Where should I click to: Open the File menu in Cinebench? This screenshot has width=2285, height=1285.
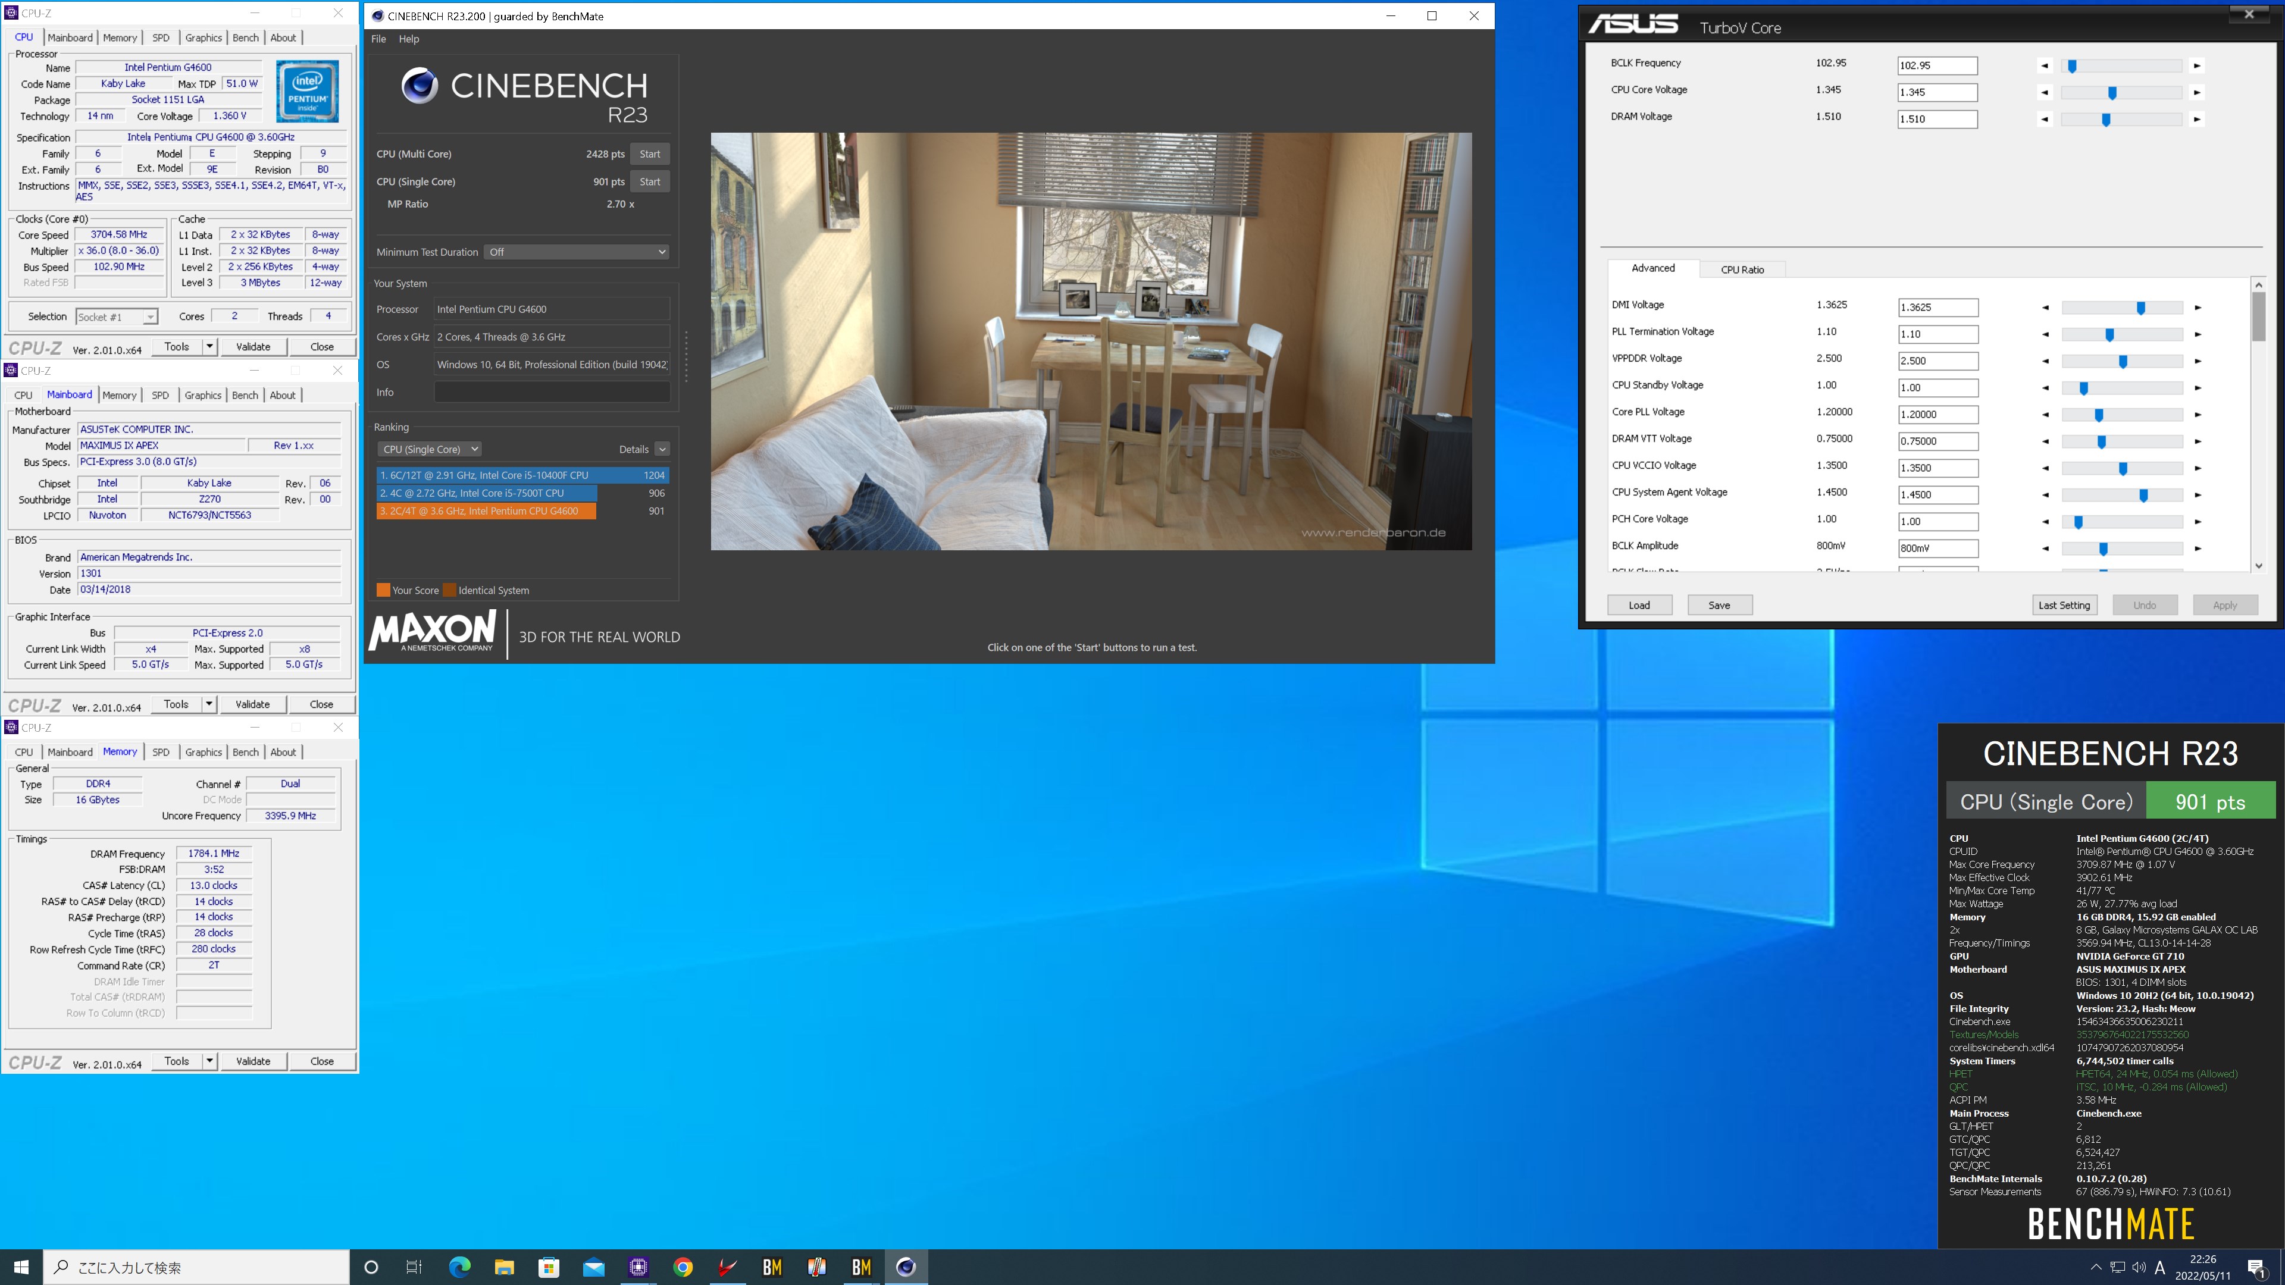pos(379,39)
